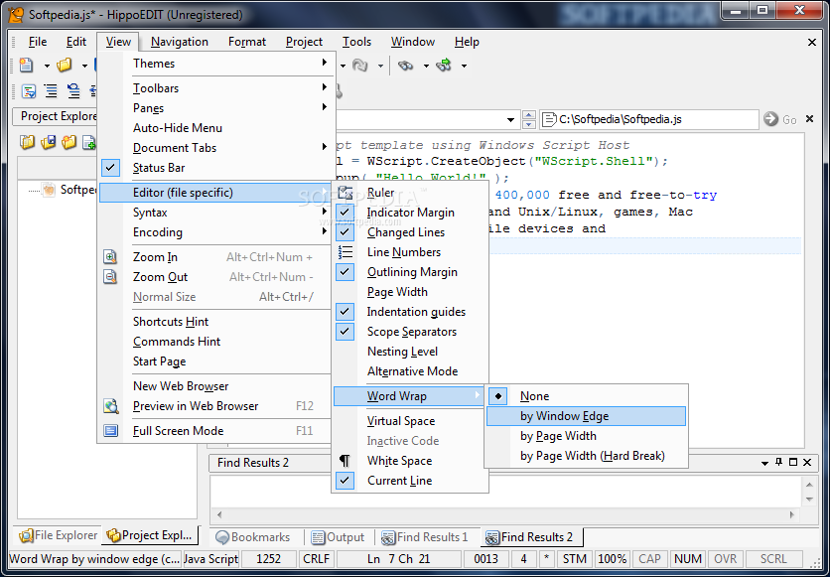Click the Full Screen Mode icon
830x577 pixels.
(110, 431)
